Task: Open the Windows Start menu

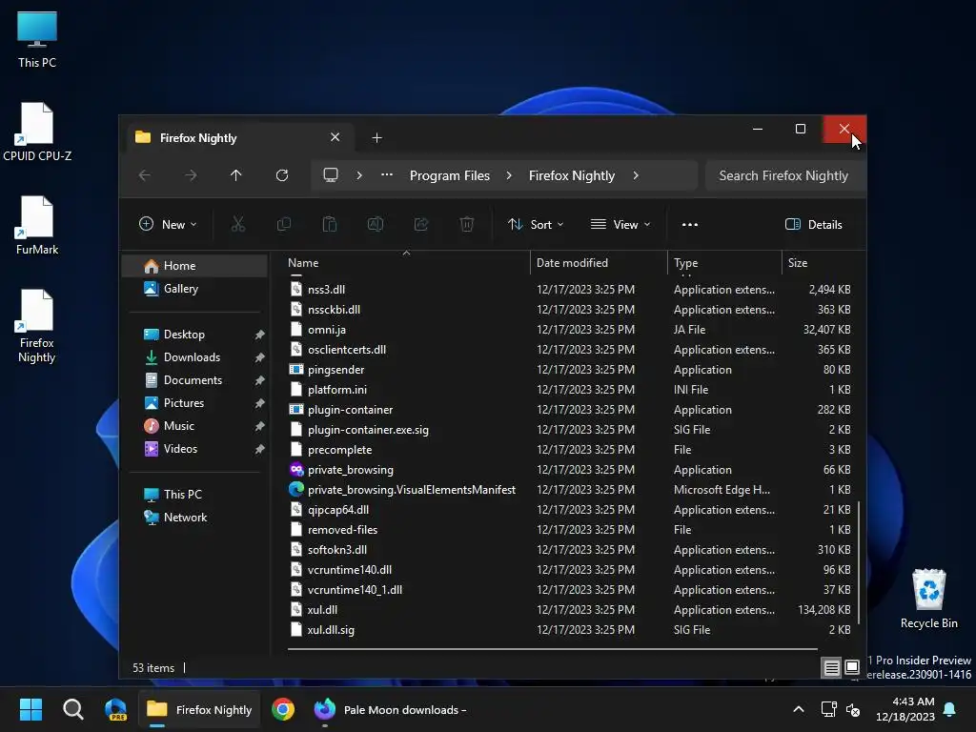Action: tap(30, 709)
